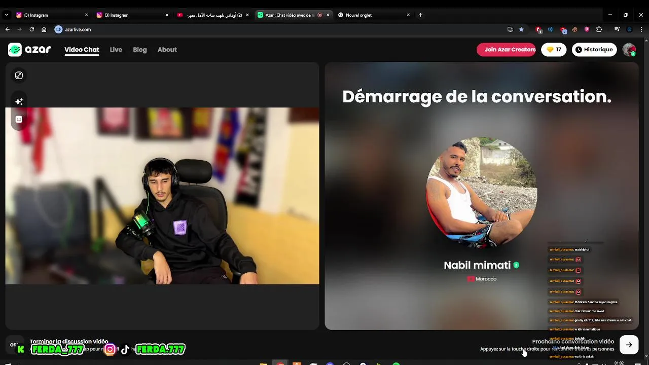Open Historique conversation history
Image resolution: width=649 pixels, height=365 pixels.
594,50
